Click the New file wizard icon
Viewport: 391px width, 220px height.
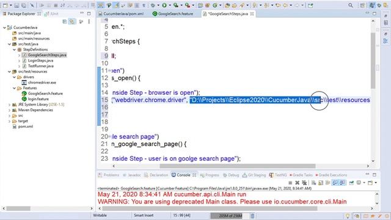(5, 5)
